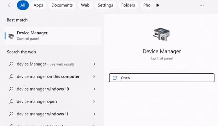Expand chevron for 'device manager windows 11'
This screenshot has height=126, width=218.
[x=94, y=114]
